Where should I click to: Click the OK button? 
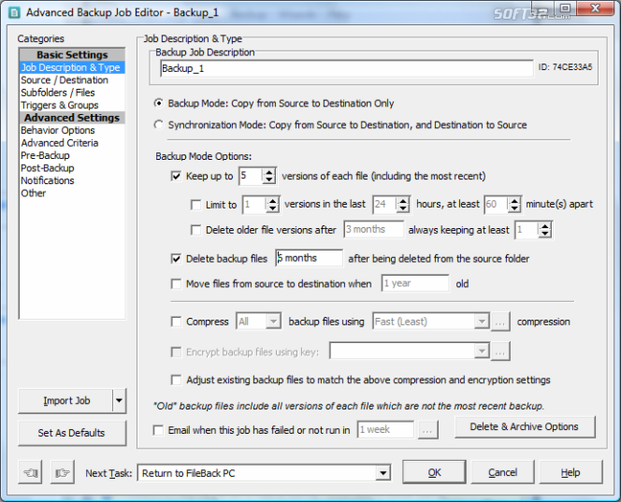coord(434,472)
